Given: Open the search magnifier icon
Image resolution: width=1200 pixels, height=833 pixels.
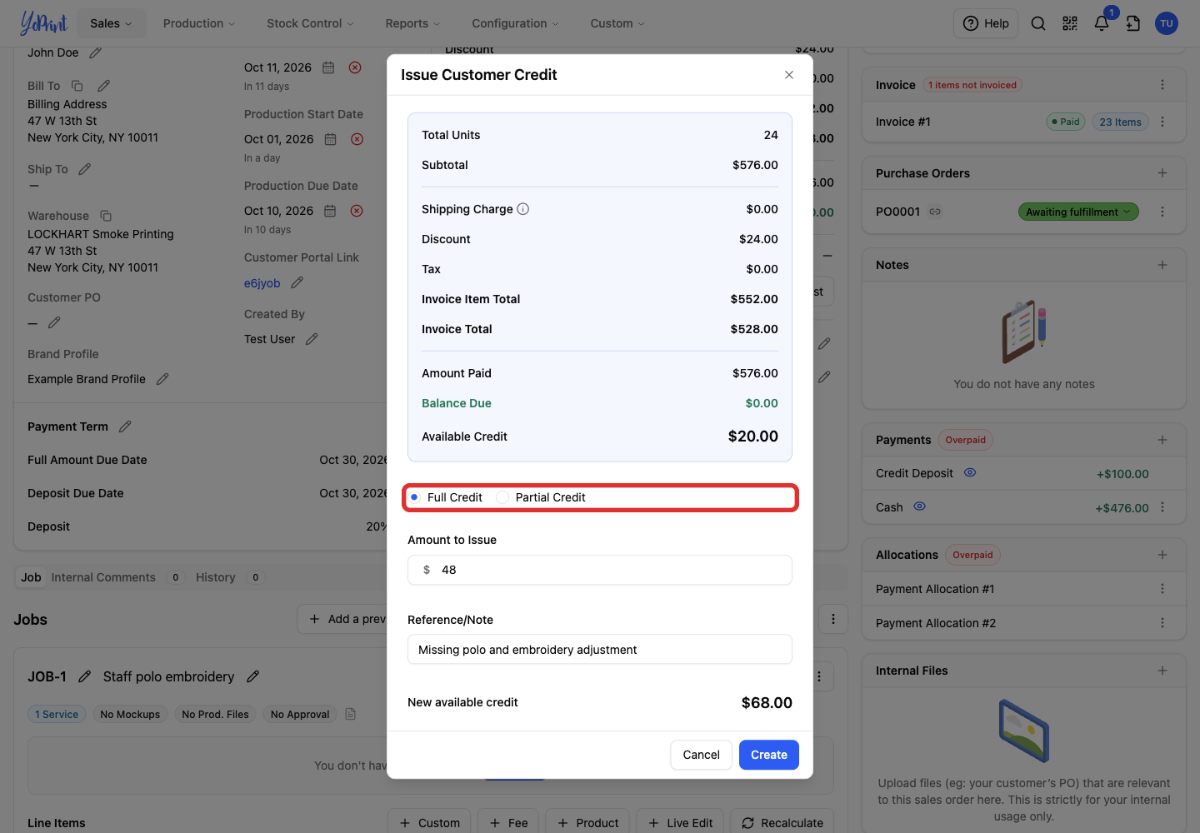Looking at the screenshot, I should pos(1038,23).
